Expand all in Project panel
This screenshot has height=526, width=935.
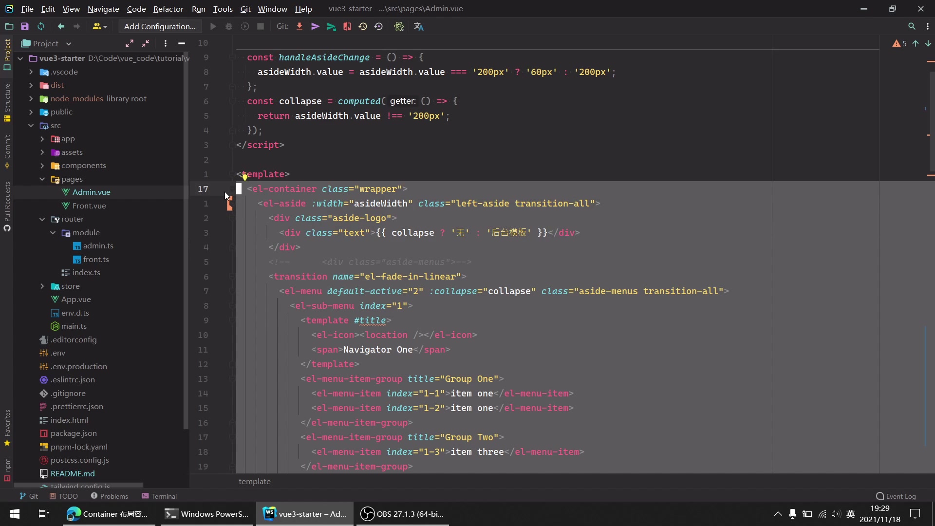(130, 43)
